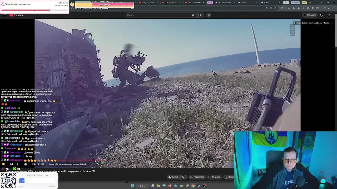The height and width of the screenshot is (189, 337).
Task: Bookmark this page with star icon
Action: pos(275,8)
